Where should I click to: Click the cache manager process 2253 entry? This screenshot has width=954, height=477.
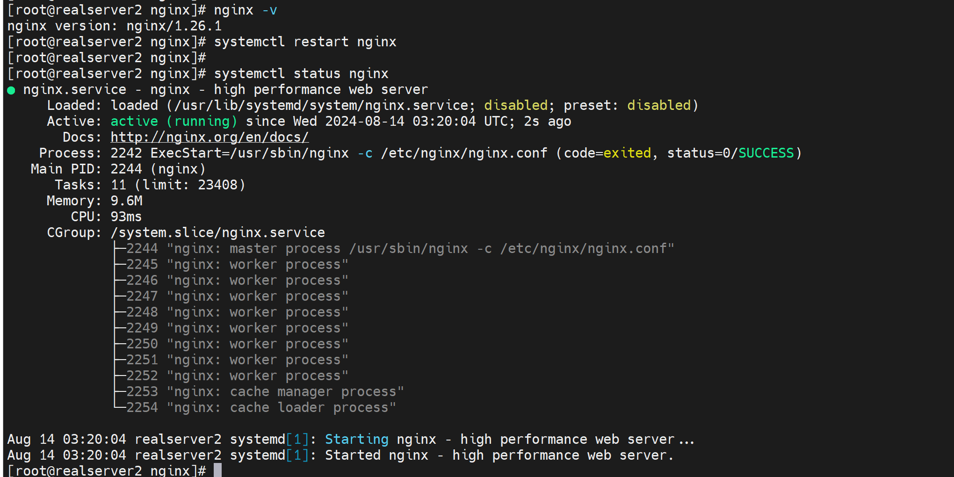point(265,391)
